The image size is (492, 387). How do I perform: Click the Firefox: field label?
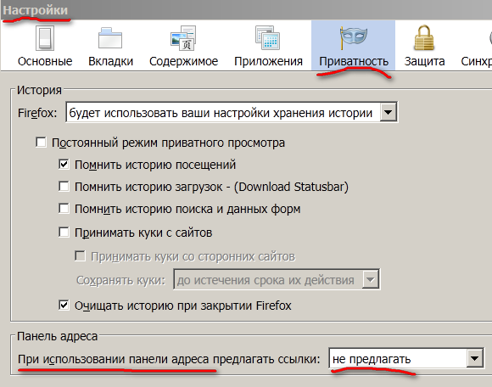point(37,112)
